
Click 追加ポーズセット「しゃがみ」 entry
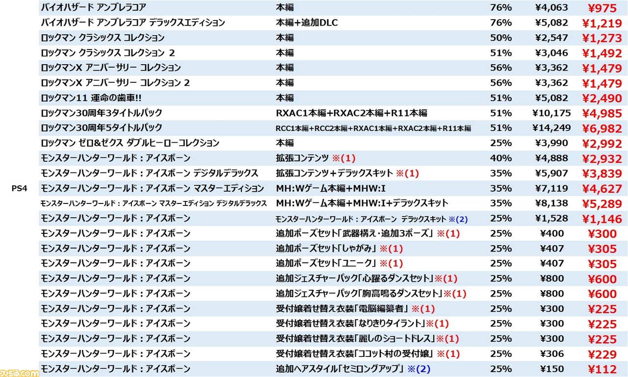(339, 249)
